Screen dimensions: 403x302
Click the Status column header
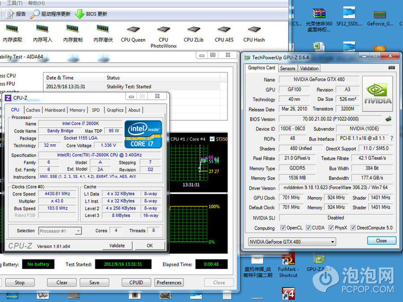162,78
